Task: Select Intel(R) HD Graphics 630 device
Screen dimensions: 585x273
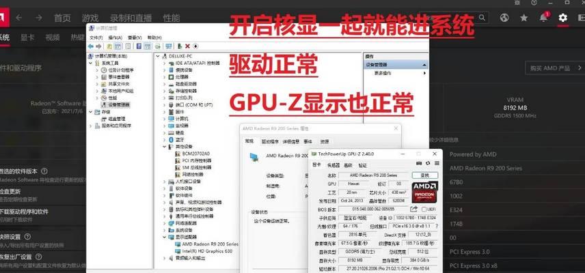Action: pyautogui.click(x=207, y=251)
